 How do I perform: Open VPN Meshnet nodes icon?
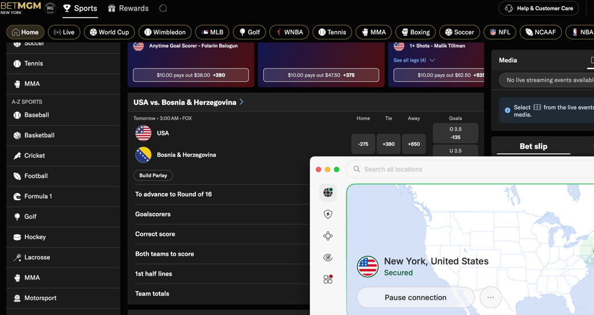(x=328, y=236)
